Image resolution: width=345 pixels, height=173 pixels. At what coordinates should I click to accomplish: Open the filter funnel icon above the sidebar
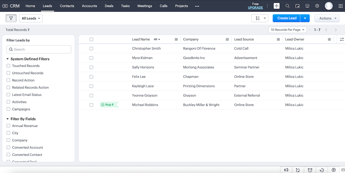(x=11, y=18)
